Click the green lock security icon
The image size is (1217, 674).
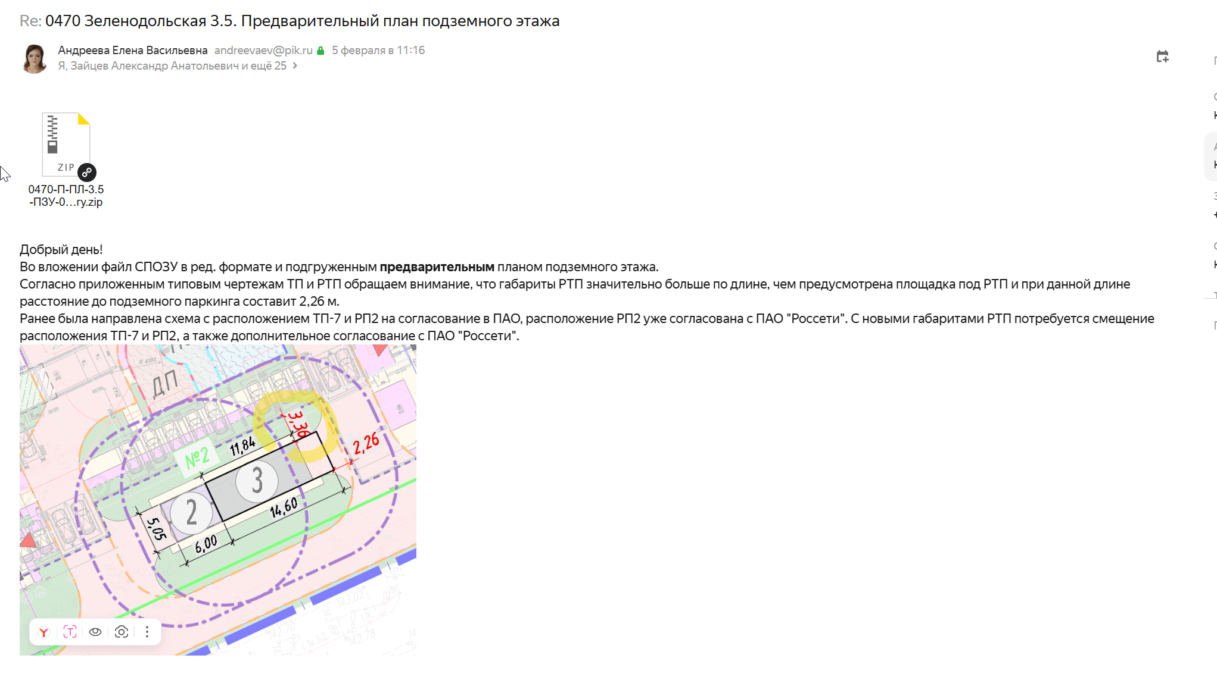click(320, 51)
